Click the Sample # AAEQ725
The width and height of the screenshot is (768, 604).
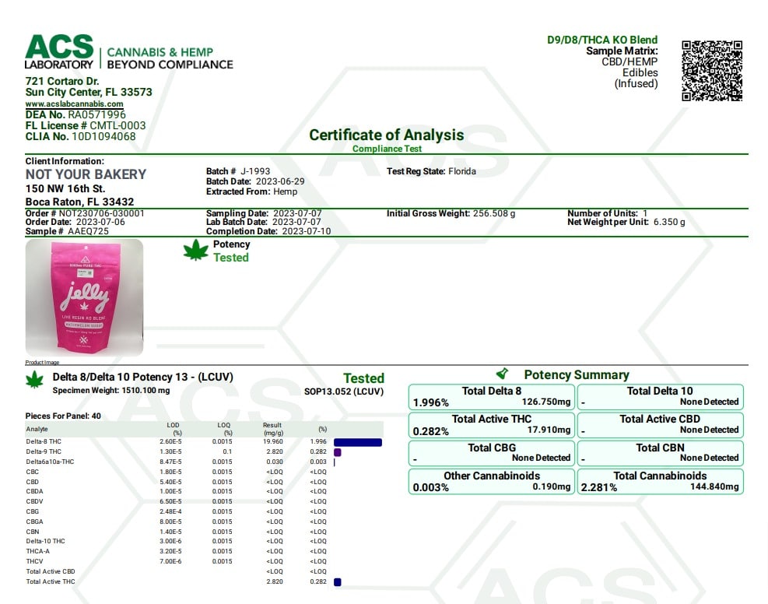[67, 231]
